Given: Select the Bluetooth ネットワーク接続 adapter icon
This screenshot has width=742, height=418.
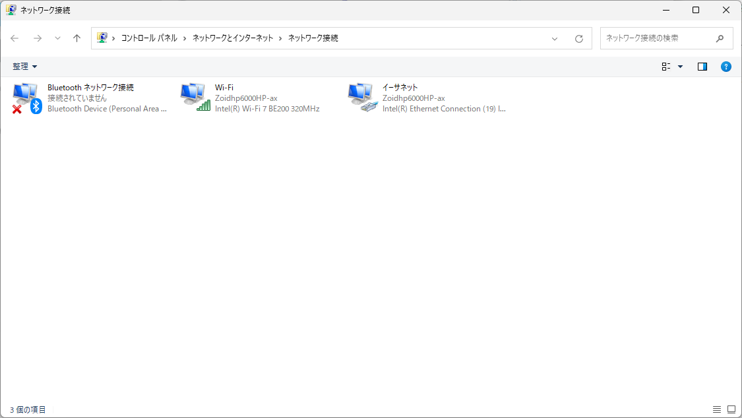Looking at the screenshot, I should 26,98.
